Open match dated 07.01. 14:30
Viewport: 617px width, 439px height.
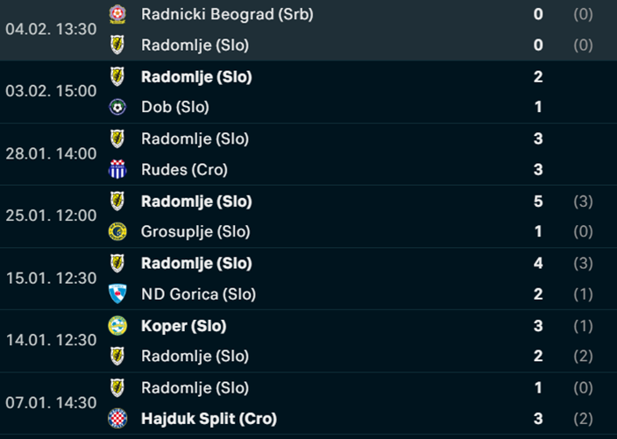coord(308,403)
